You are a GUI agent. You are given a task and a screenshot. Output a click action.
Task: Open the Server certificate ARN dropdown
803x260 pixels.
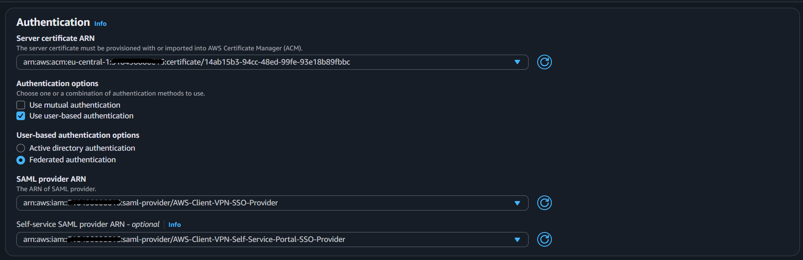pyautogui.click(x=517, y=62)
